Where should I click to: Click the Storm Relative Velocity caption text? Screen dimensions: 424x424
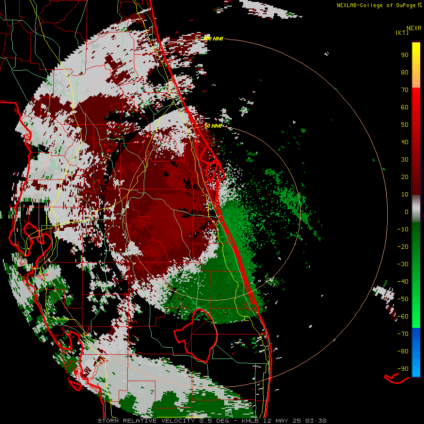click(x=212, y=421)
